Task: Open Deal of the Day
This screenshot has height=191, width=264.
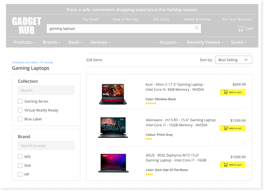Action: click(x=125, y=19)
